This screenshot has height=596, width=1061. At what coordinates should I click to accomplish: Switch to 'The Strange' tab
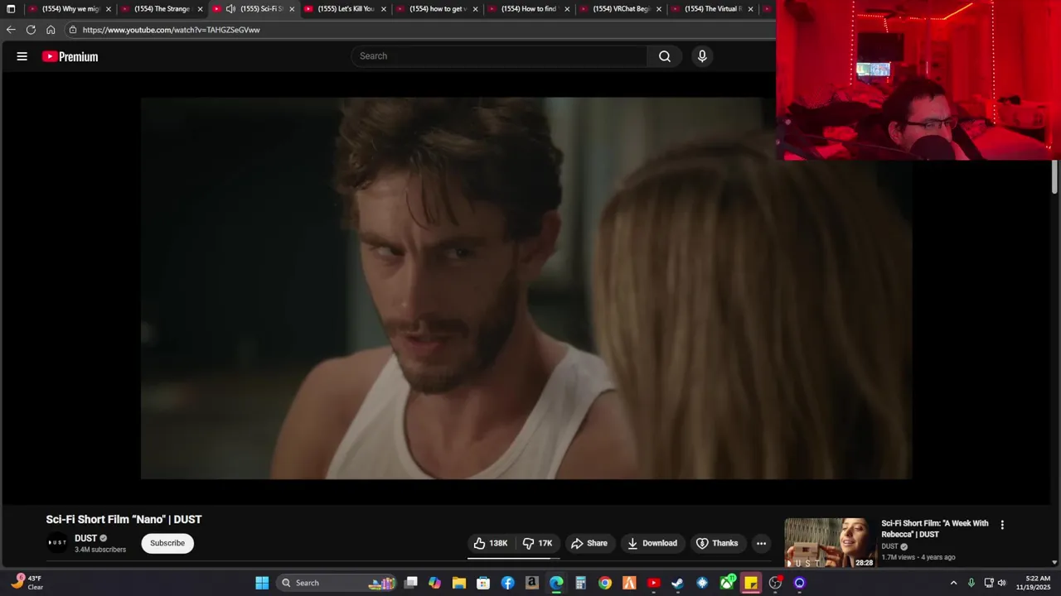click(162, 9)
